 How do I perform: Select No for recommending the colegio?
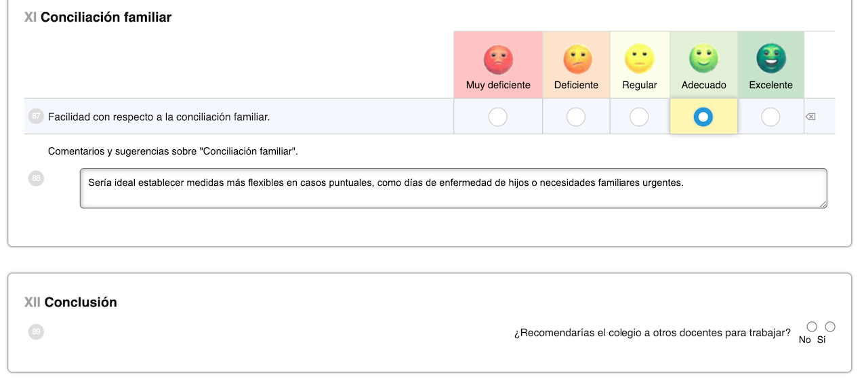click(812, 327)
